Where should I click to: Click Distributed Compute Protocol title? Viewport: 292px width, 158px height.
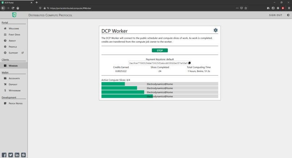tap(50, 15)
